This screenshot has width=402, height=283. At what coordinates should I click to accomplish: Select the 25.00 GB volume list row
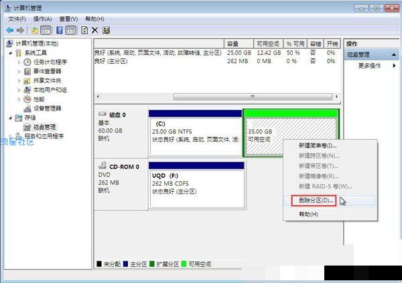click(x=217, y=53)
